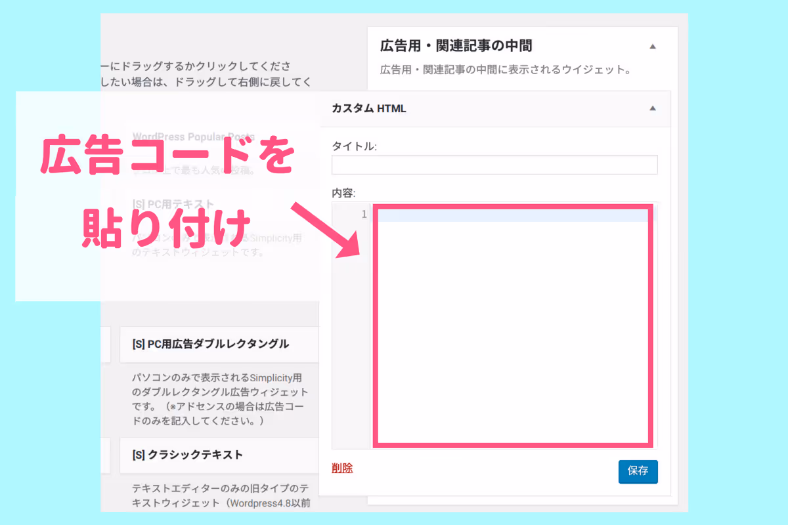Click the 内容: label
Image resolution: width=788 pixels, height=525 pixels.
pos(343,194)
